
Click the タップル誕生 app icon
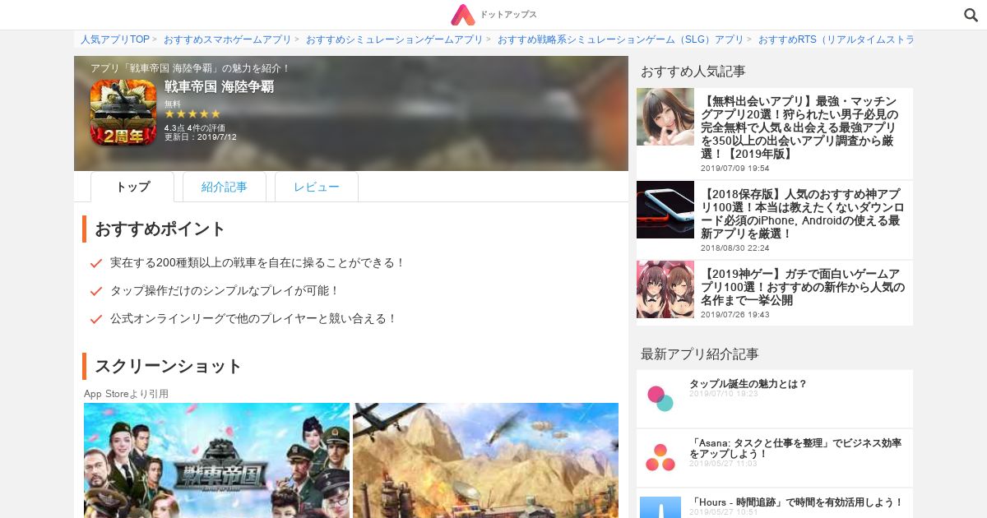660,398
